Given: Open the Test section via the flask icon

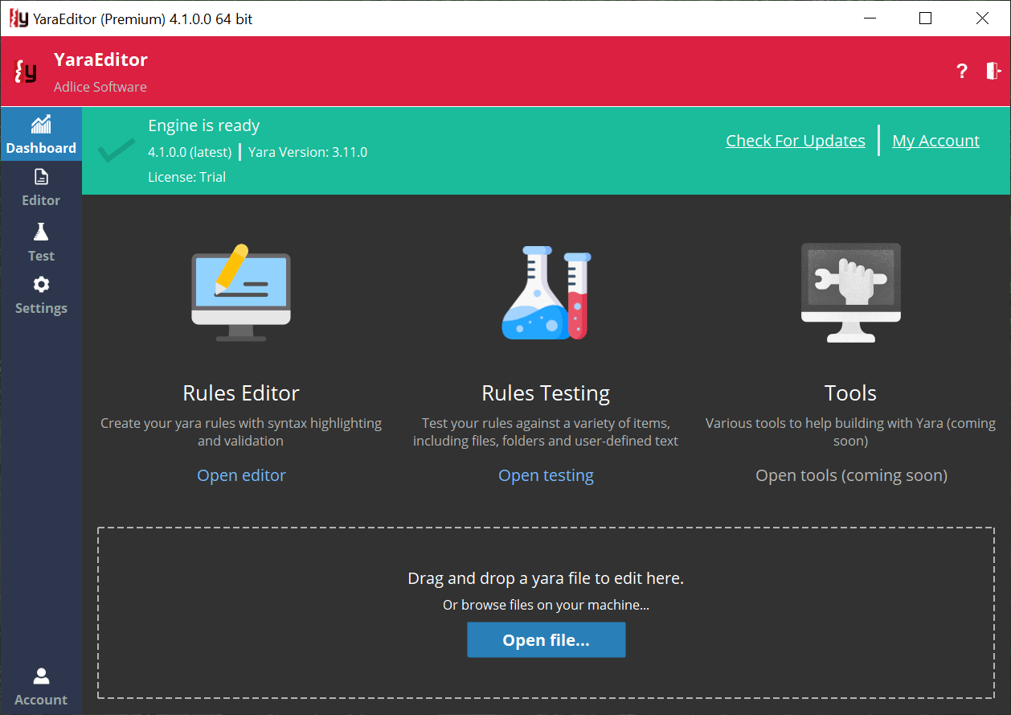Looking at the screenshot, I should (x=41, y=241).
